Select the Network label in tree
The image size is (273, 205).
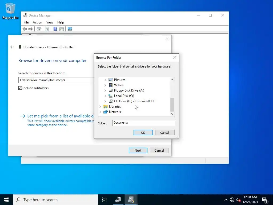click(115, 112)
